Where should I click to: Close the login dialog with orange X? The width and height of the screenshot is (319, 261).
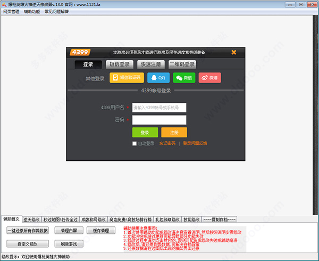(x=234, y=52)
